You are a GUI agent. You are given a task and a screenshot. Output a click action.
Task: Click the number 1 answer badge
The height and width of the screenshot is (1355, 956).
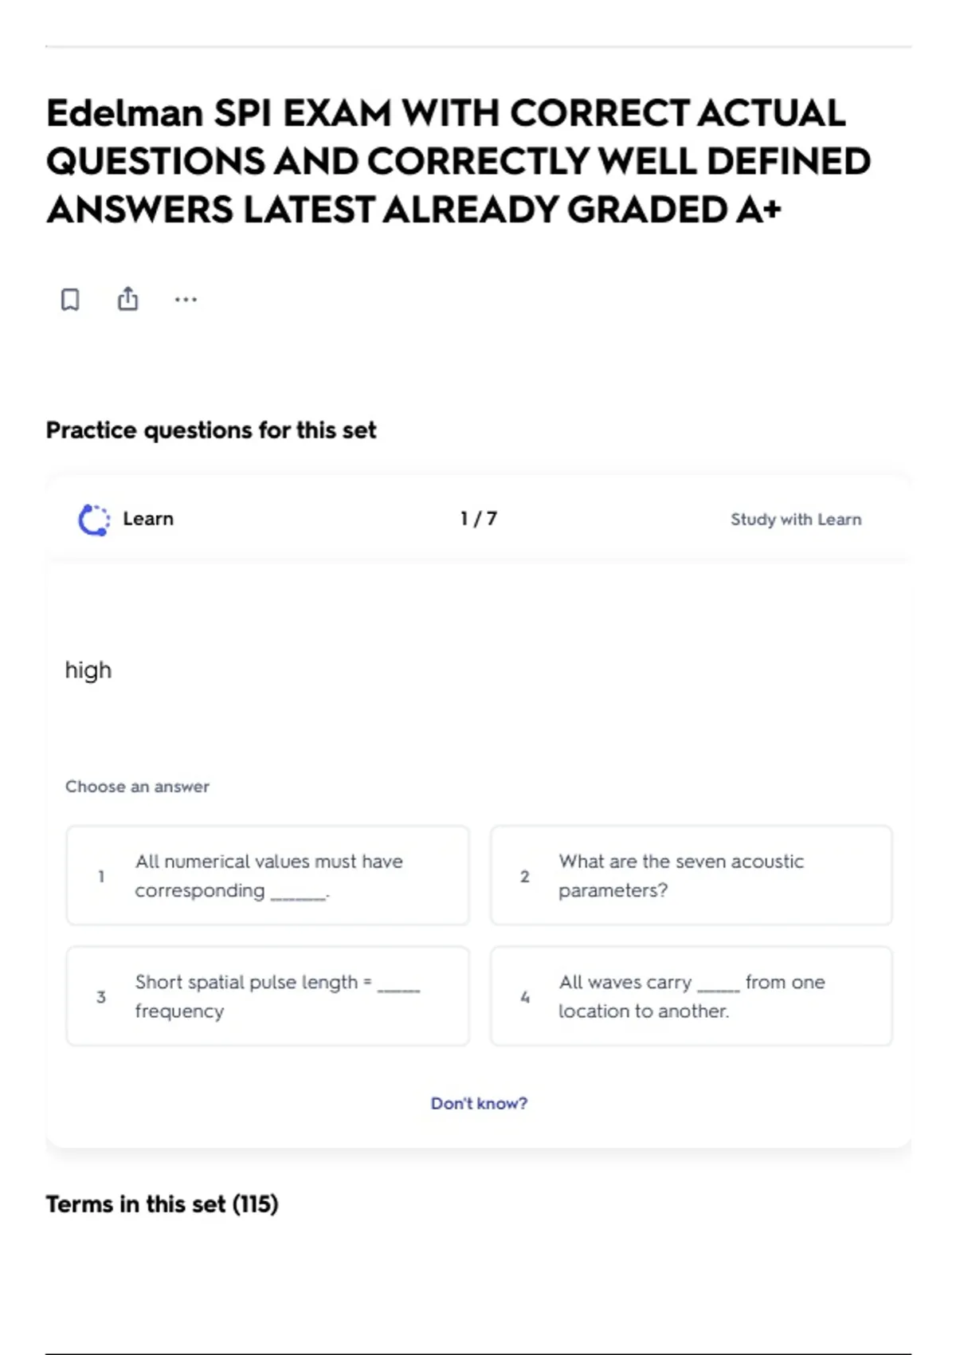point(101,876)
